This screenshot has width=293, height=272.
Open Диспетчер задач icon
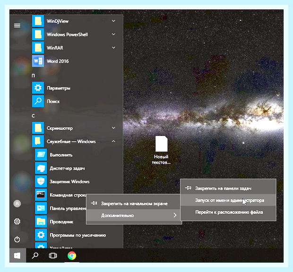(41, 168)
